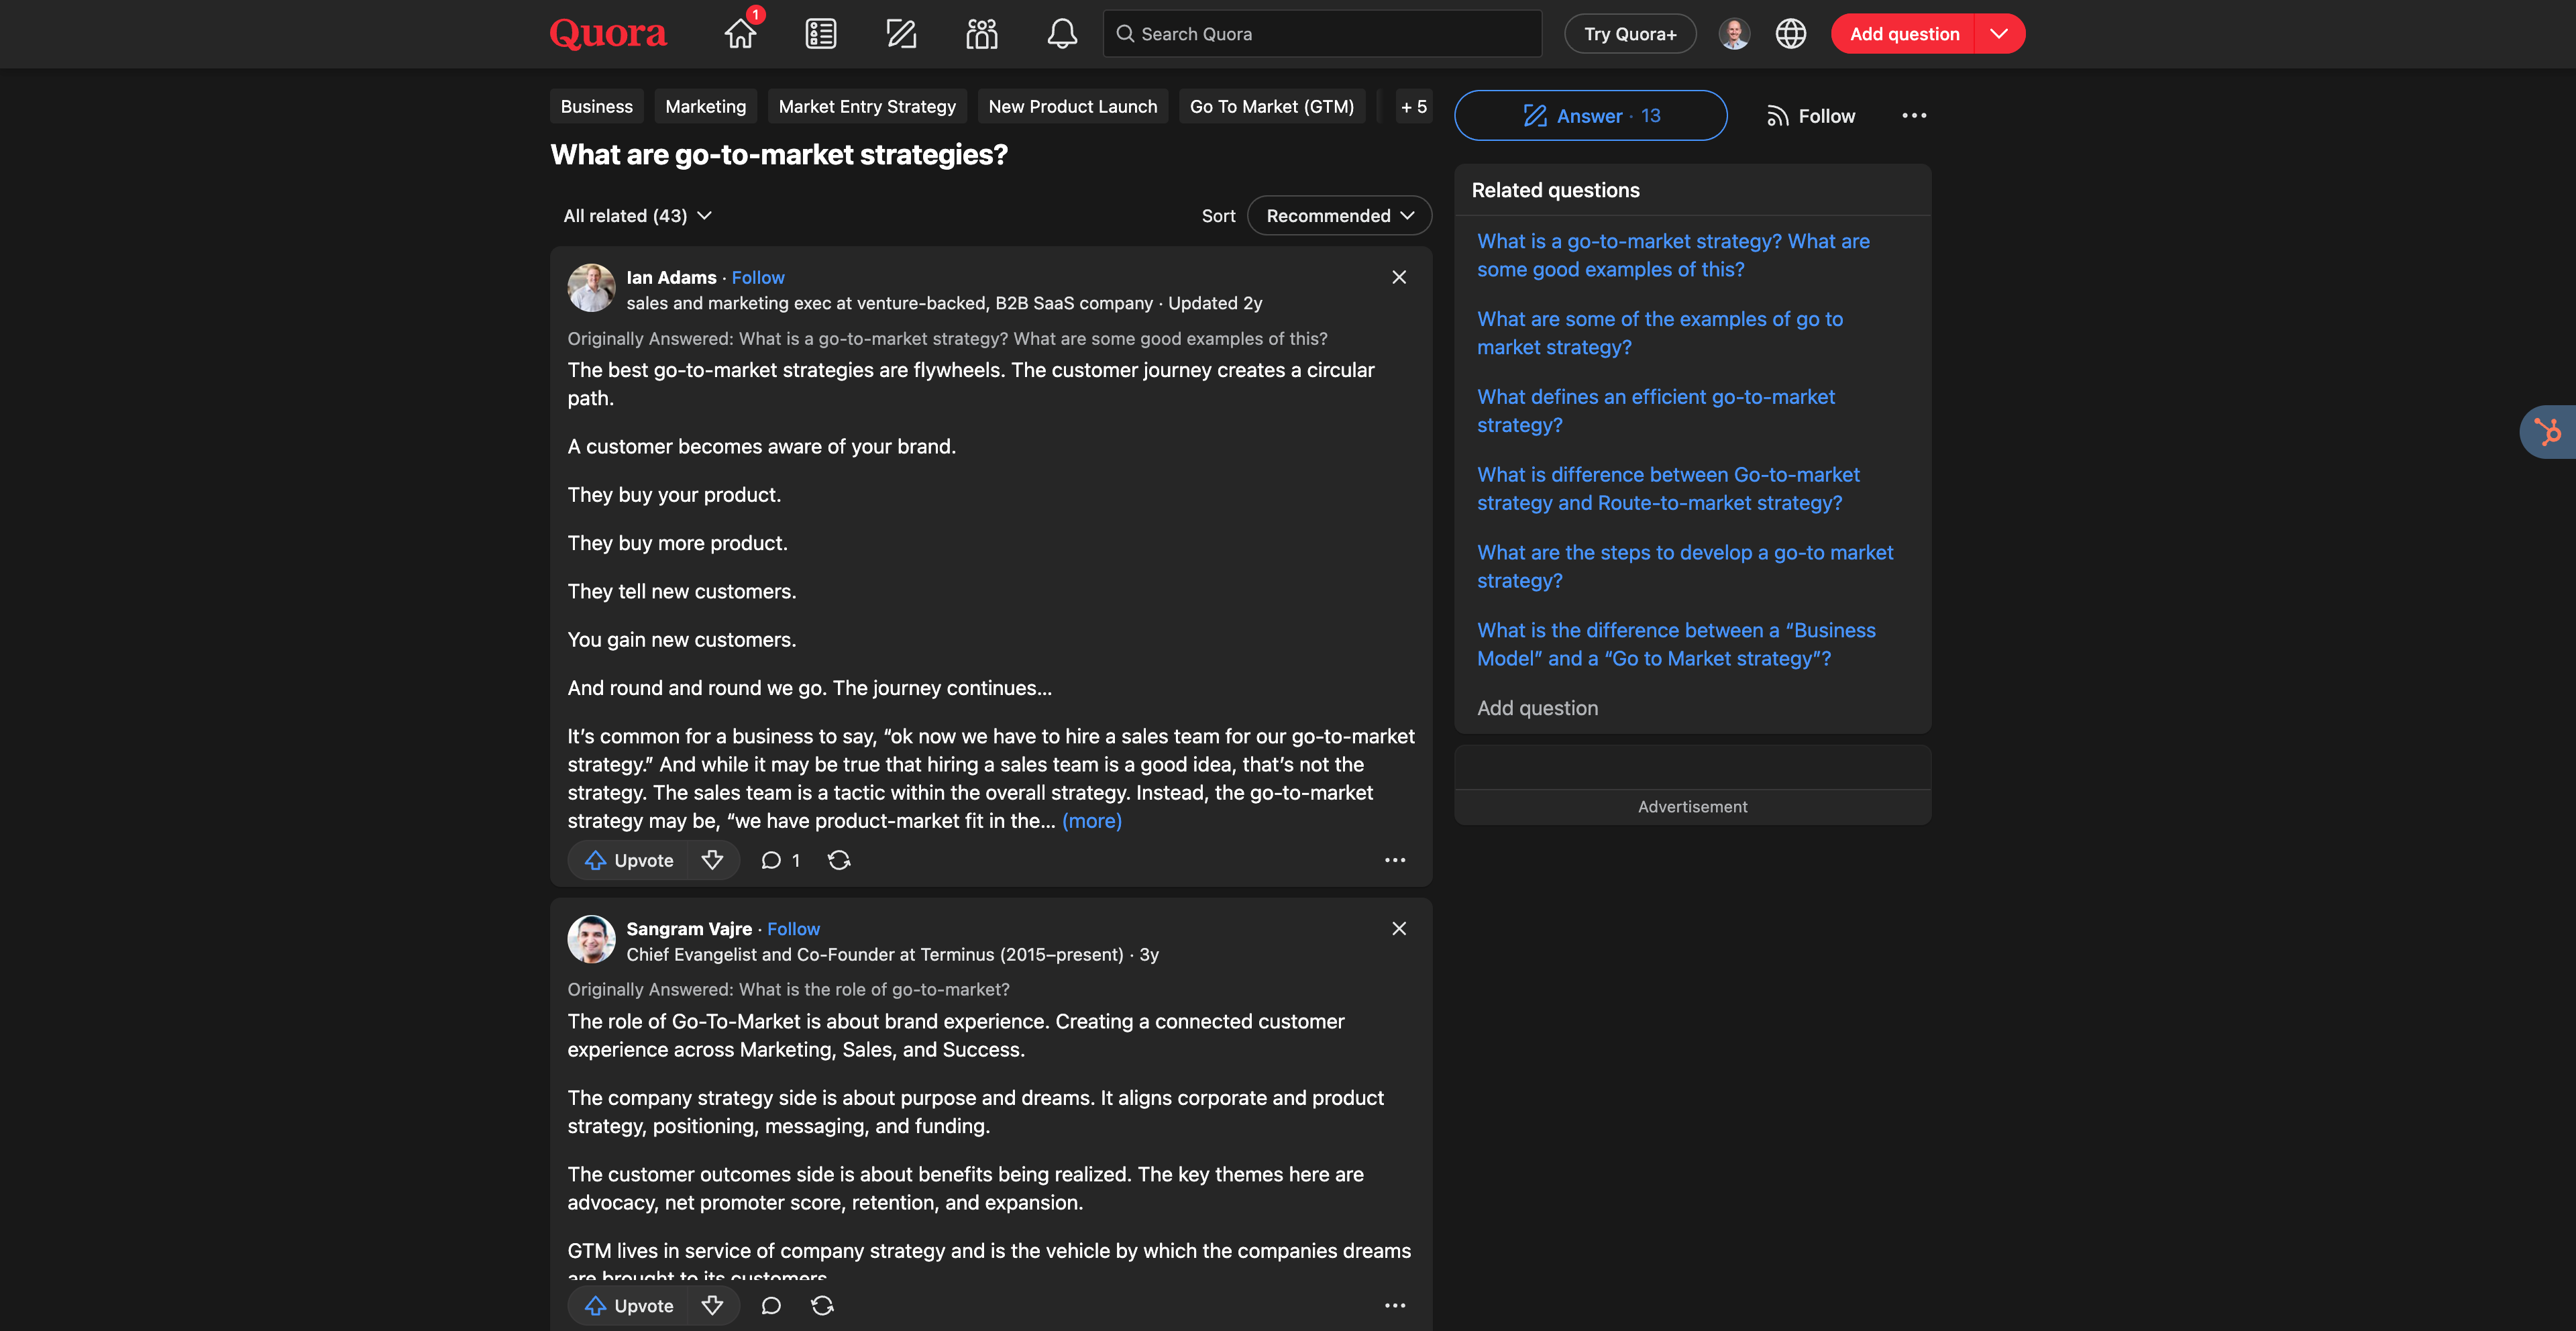This screenshot has width=2576, height=1331.
Task: Select the Business topic tag
Action: click(596, 107)
